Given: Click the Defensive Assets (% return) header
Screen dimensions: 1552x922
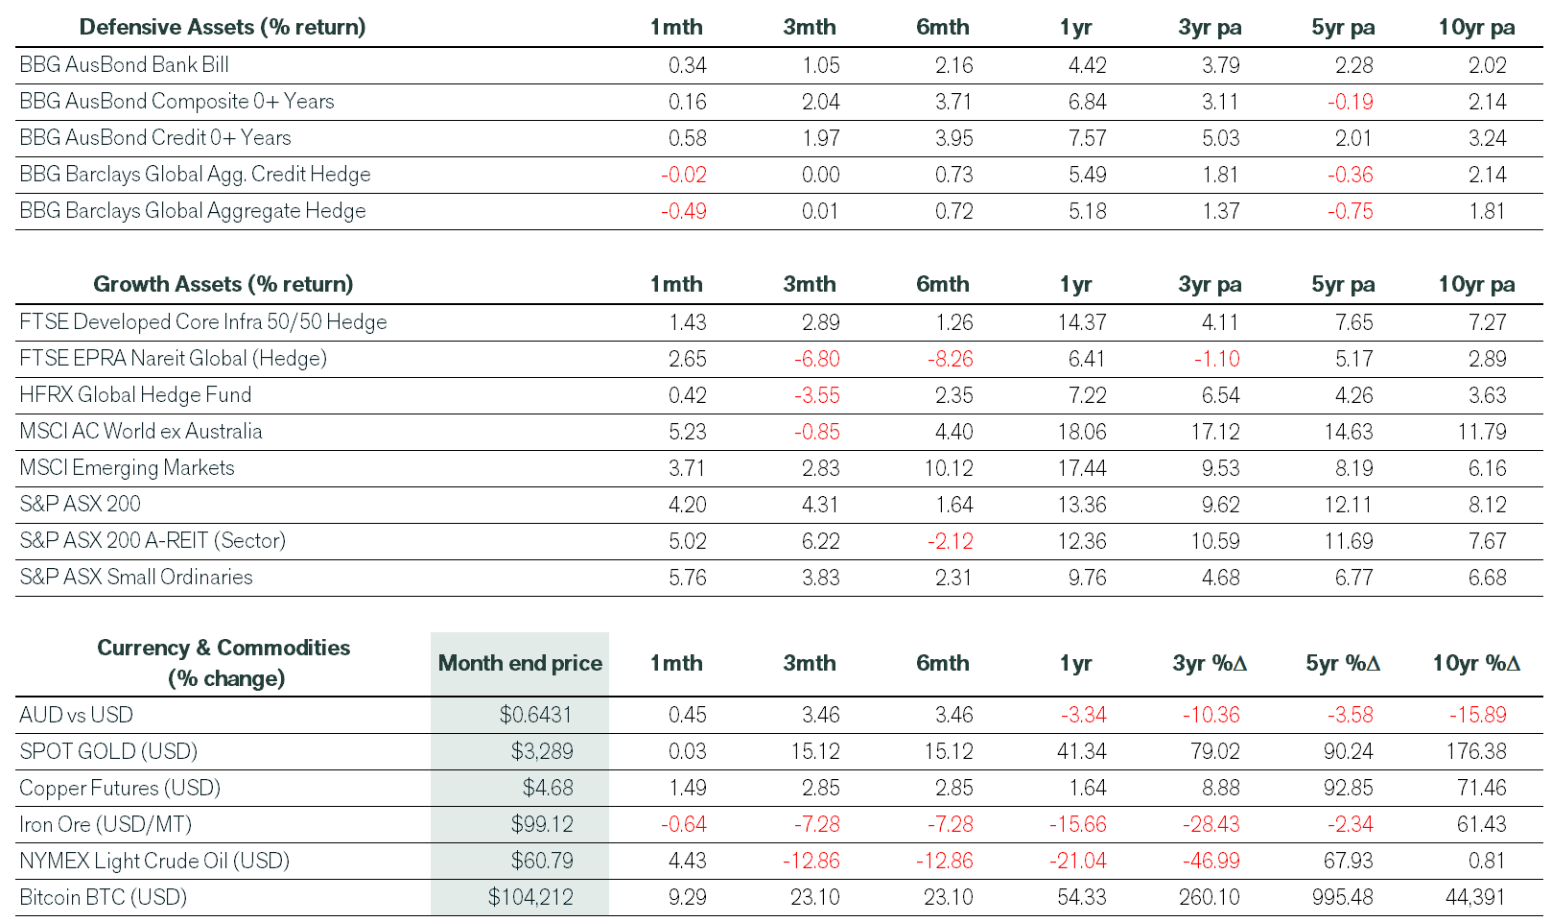Looking at the screenshot, I should tap(223, 27).
